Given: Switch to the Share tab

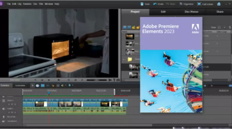Looking at the screenshot, I should tap(220, 12).
